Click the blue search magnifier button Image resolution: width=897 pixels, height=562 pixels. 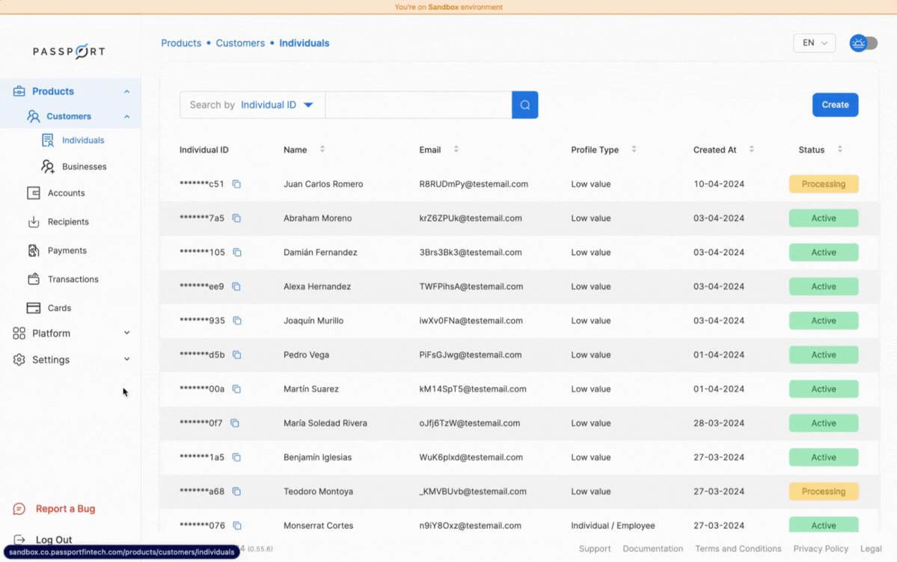click(x=524, y=105)
